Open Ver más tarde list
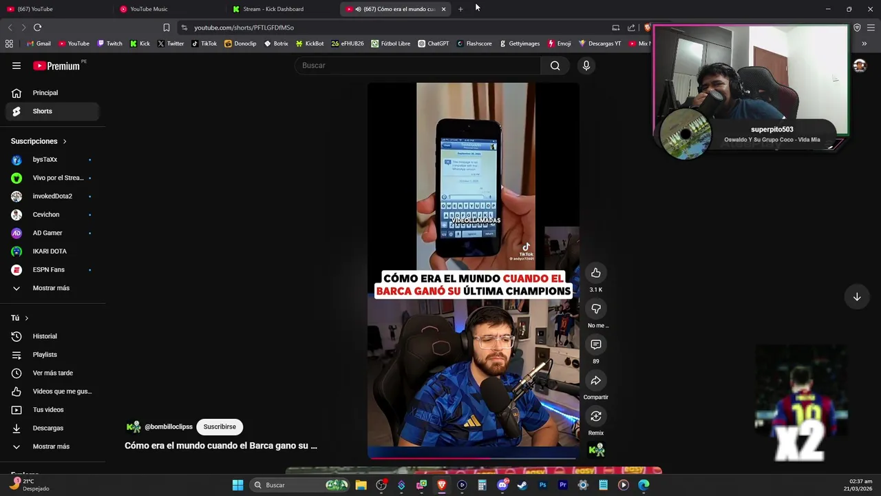The width and height of the screenshot is (881, 496). 52,373
